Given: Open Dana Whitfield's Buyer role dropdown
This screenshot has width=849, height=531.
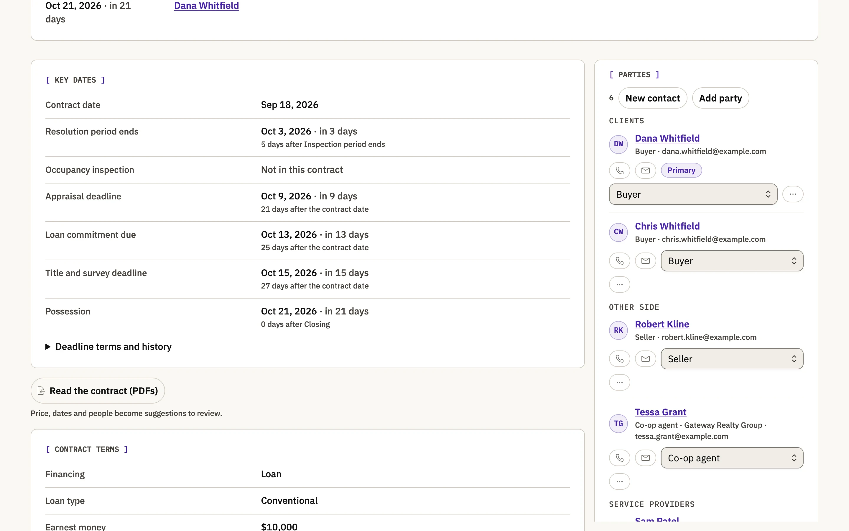Looking at the screenshot, I should click(693, 194).
